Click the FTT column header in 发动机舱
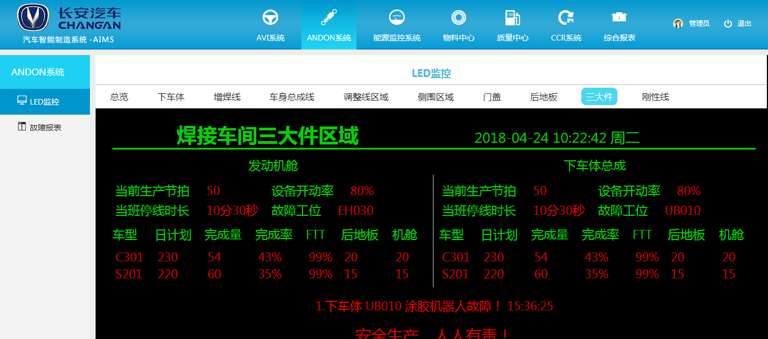 click(x=317, y=234)
